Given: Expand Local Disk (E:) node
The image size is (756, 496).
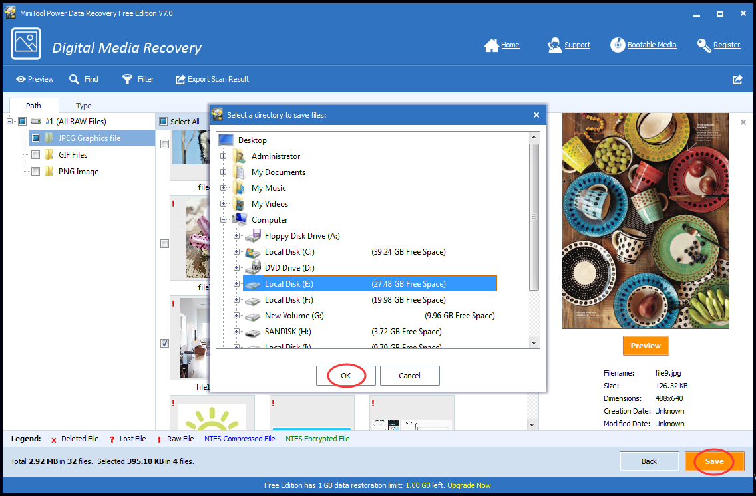Looking at the screenshot, I should (236, 284).
